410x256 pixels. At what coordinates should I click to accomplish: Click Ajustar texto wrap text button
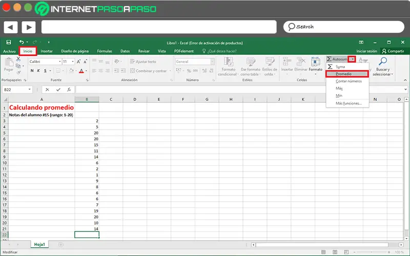[143, 61]
